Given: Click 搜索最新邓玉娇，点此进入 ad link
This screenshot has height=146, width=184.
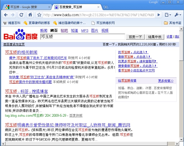Looking at the screenshot, I should tap(137, 66).
